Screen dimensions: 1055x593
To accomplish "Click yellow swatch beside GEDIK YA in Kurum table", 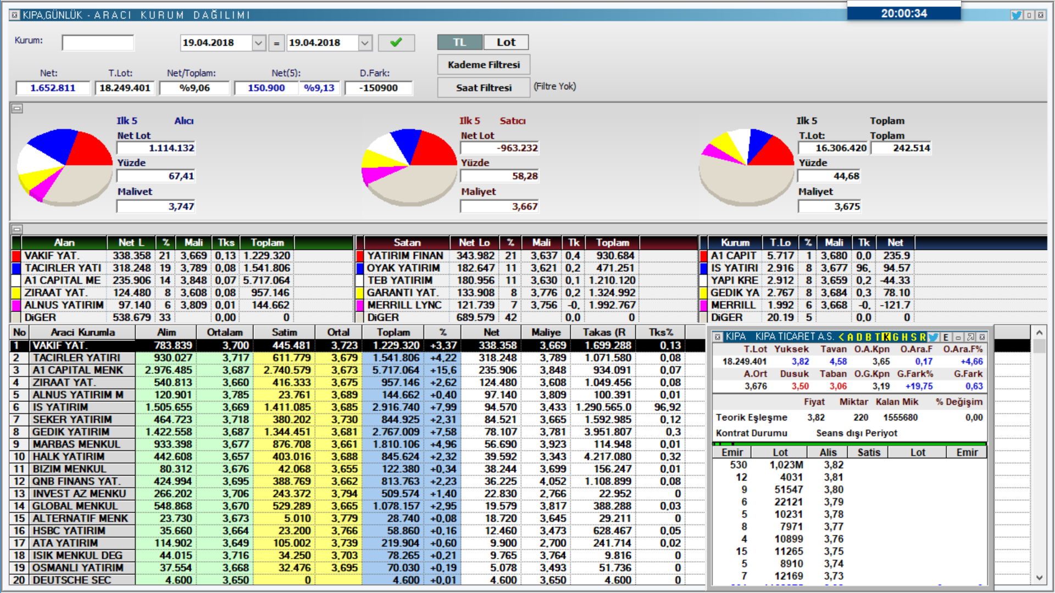I will pyautogui.click(x=703, y=293).
